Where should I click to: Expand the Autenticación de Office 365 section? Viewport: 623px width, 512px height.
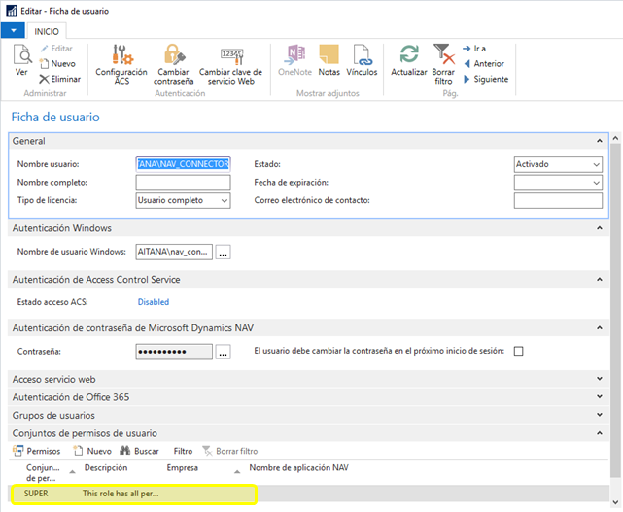[599, 396]
